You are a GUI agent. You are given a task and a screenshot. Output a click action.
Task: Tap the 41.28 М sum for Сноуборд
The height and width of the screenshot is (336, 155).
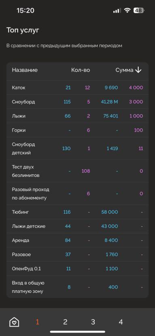click(109, 102)
